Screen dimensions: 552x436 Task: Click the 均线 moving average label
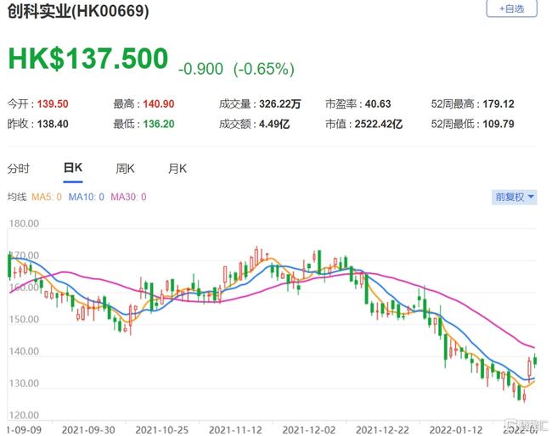click(16, 197)
